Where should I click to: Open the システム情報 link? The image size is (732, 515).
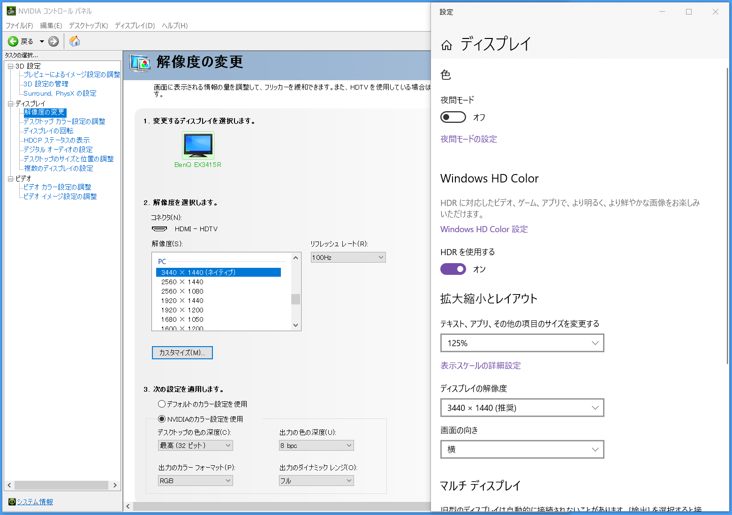point(35,502)
